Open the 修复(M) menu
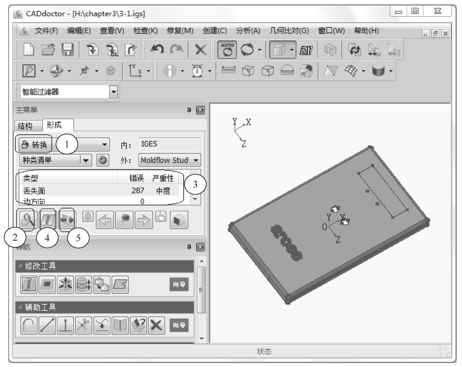 (180, 31)
